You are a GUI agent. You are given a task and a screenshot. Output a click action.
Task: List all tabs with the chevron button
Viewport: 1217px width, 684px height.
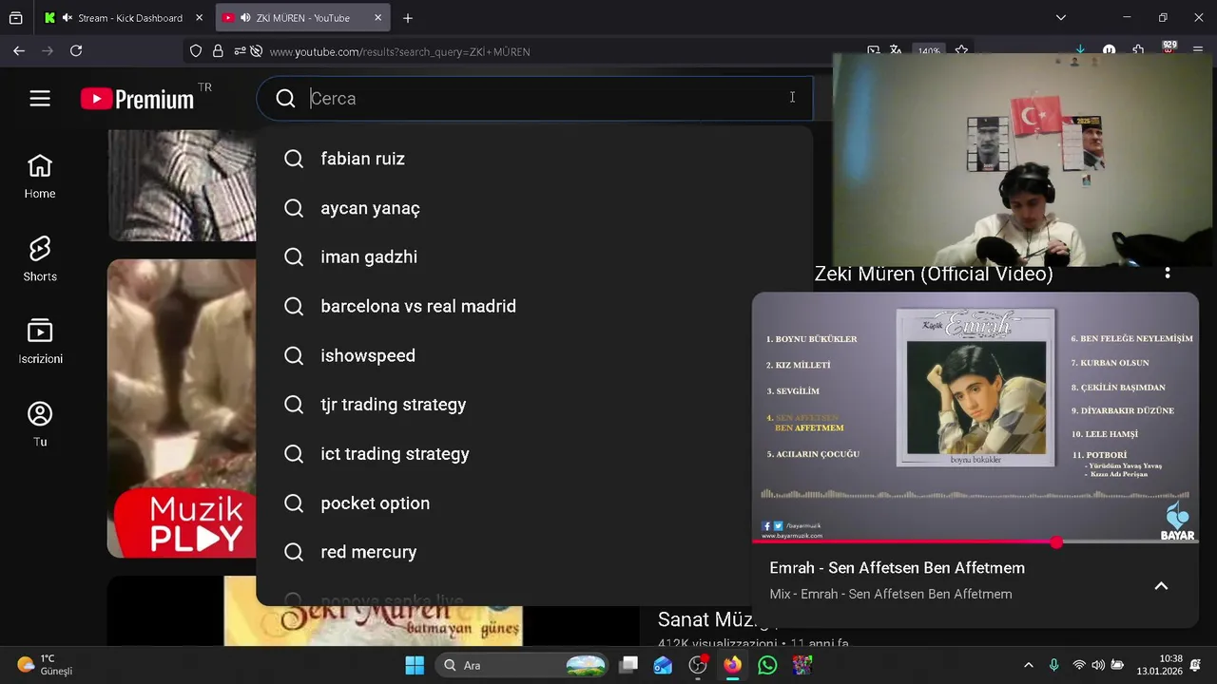(x=1061, y=18)
